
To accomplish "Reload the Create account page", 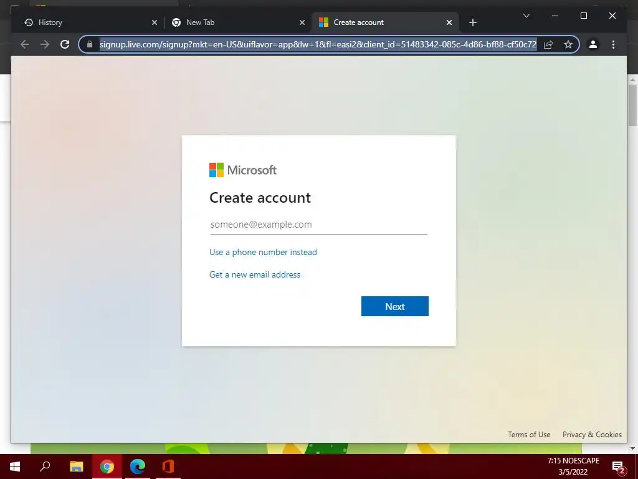I will tap(65, 44).
